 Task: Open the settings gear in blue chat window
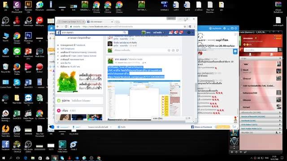(224, 29)
